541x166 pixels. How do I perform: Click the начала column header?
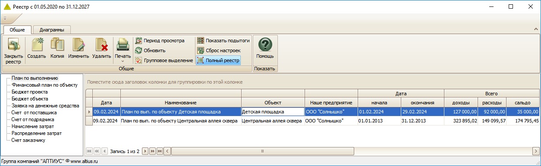379,103
